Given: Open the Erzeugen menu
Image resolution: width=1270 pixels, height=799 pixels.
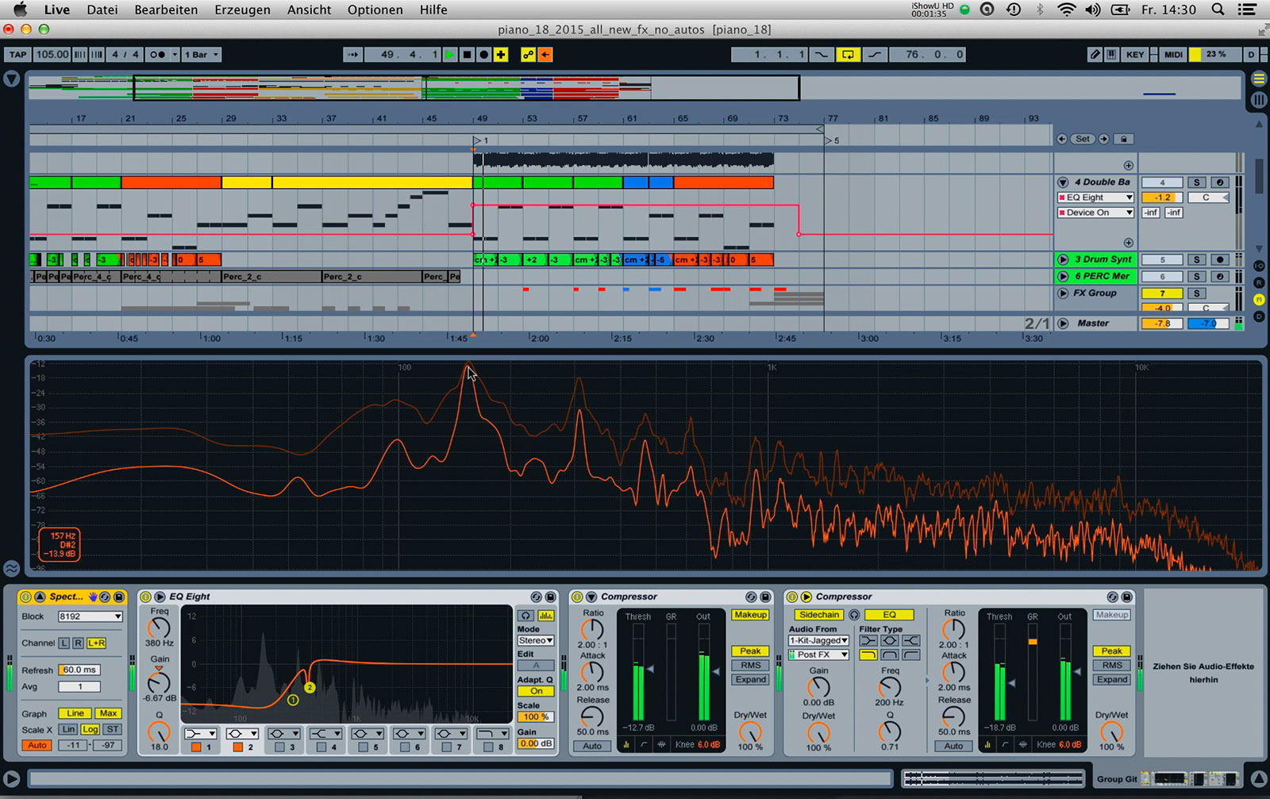Looking at the screenshot, I should coord(242,10).
